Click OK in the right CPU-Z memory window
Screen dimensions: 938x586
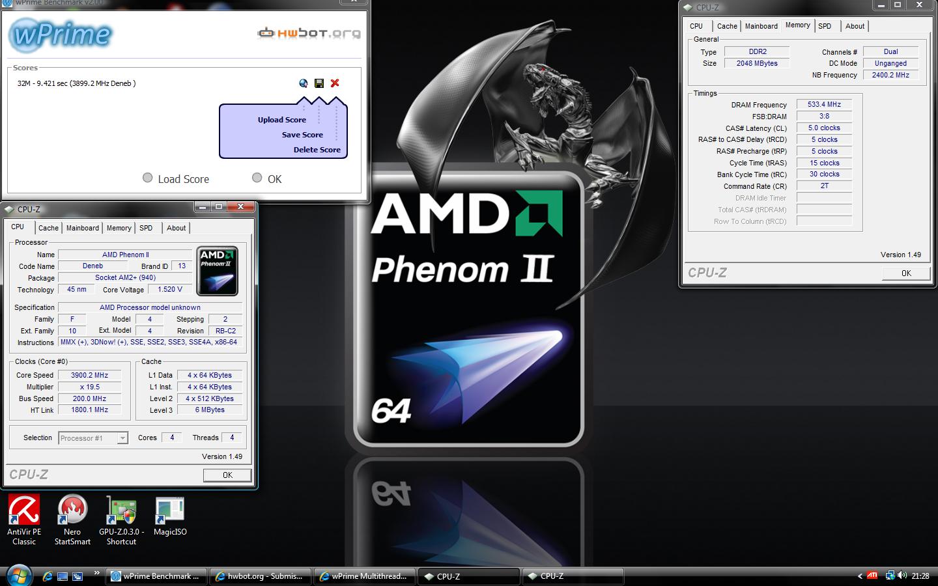[906, 273]
